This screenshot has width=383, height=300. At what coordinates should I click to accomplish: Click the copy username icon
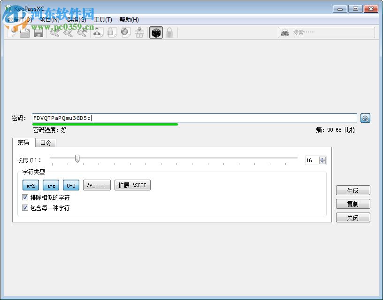click(98, 32)
